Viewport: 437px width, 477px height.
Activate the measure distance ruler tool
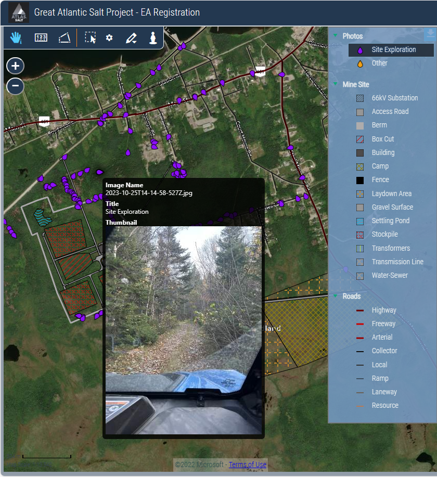point(41,37)
